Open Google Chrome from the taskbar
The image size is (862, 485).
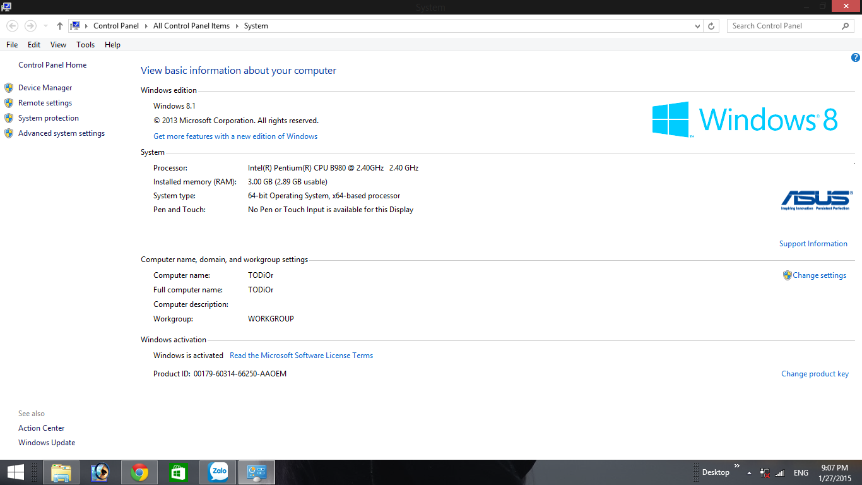[x=139, y=472]
